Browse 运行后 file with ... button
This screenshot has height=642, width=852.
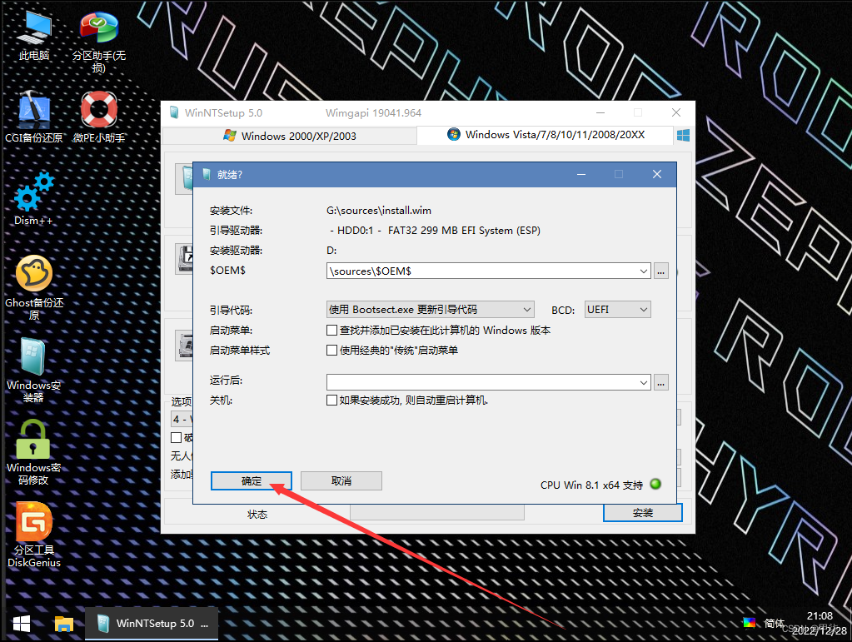660,382
